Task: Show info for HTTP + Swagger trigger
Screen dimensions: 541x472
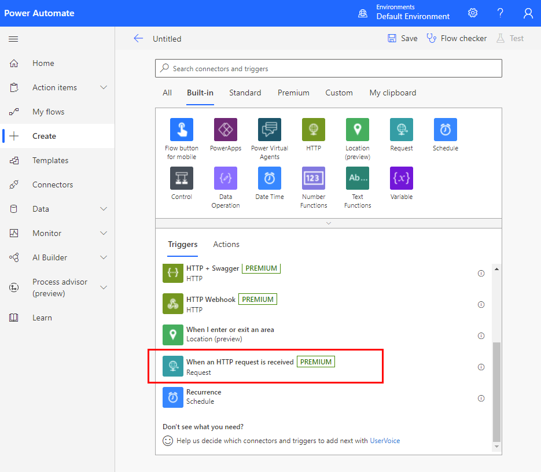Action: coord(481,273)
